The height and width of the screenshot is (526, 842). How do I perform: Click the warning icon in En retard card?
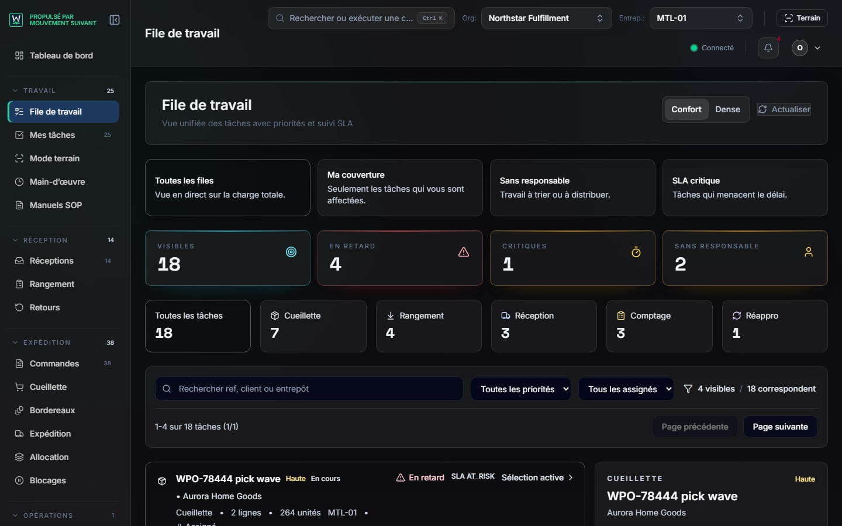click(464, 252)
